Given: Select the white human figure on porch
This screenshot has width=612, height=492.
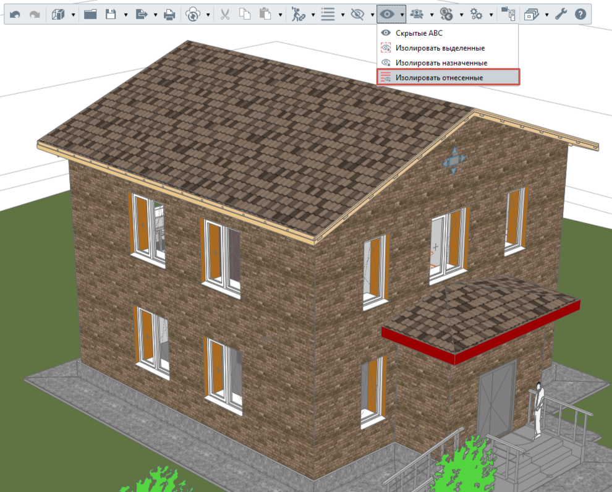Looking at the screenshot, I should pos(538,410).
